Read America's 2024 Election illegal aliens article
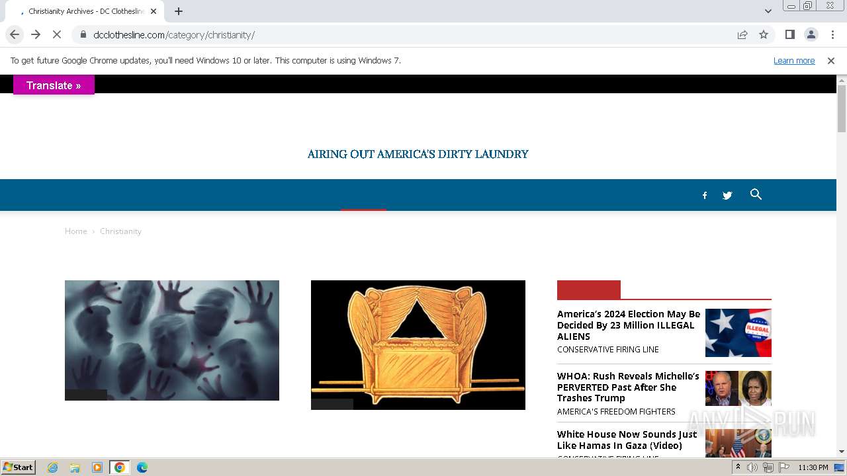This screenshot has width=847, height=476. coord(629,325)
